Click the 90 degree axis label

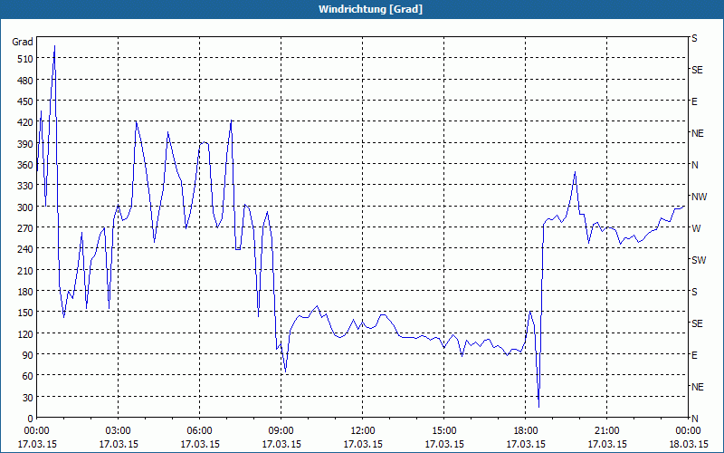click(28, 355)
